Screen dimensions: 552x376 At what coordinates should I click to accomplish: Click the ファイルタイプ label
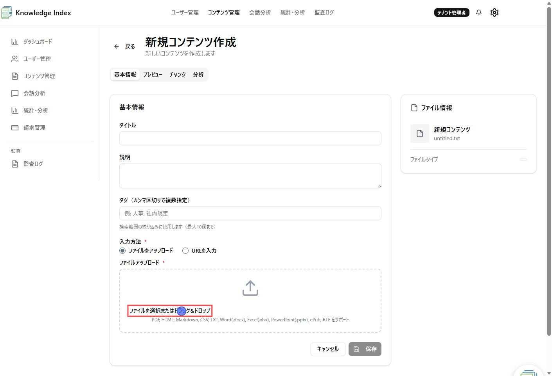424,160
